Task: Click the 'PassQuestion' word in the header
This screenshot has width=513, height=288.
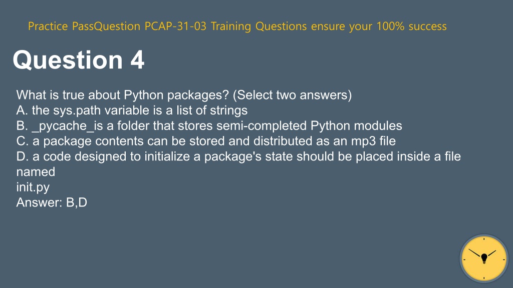Action: (106, 26)
